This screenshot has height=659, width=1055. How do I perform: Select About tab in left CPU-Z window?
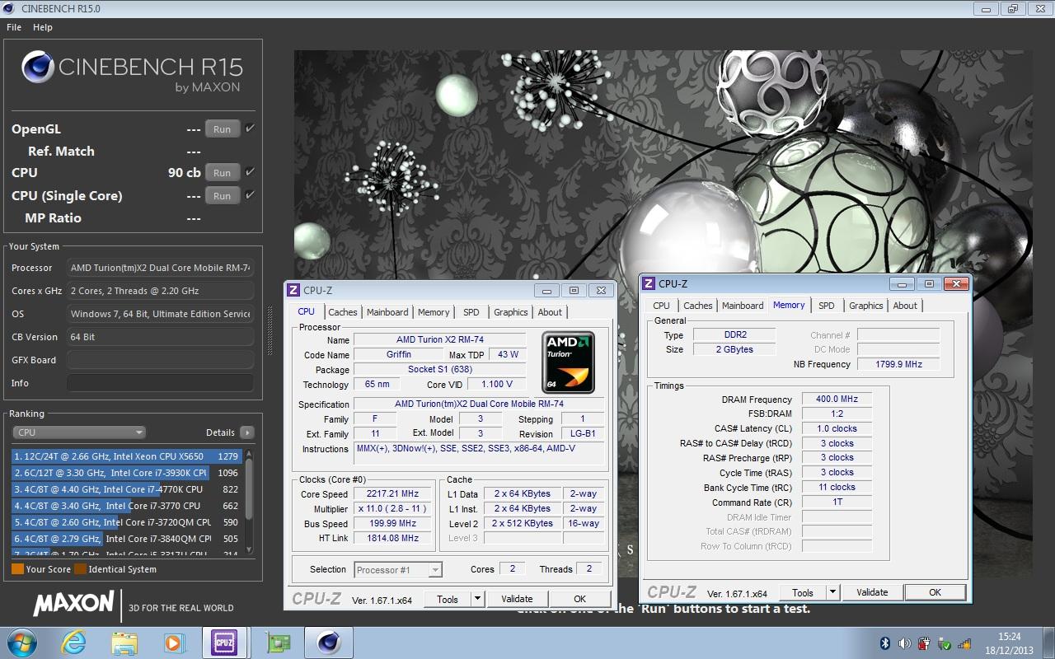[550, 312]
